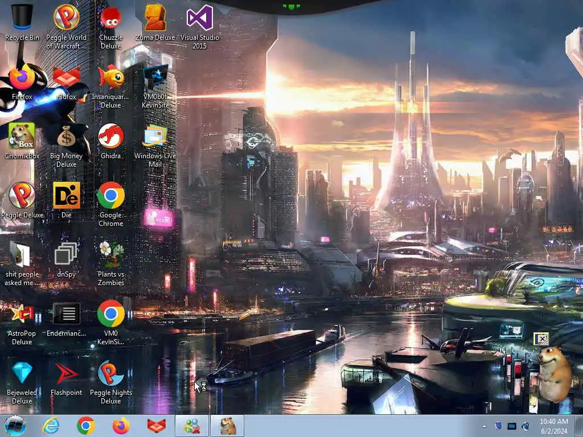
Task: Click the hamster desktop buddy character
Action: (554, 373)
